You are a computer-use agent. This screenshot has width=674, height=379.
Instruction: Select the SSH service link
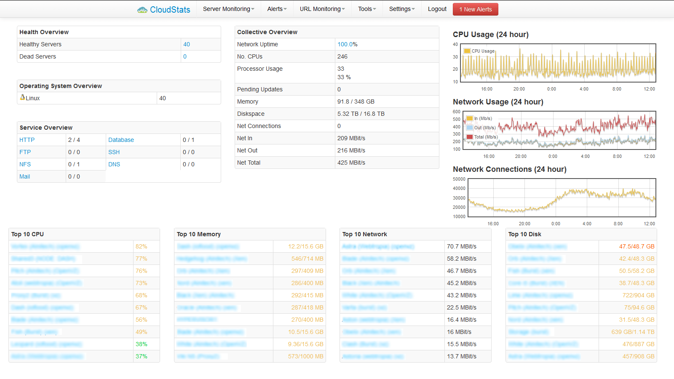(114, 152)
